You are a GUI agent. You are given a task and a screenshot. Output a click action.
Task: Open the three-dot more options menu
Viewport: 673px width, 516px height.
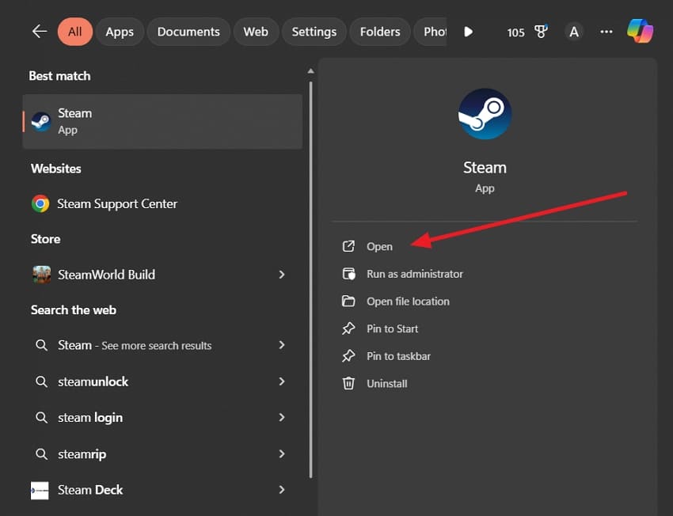(606, 32)
